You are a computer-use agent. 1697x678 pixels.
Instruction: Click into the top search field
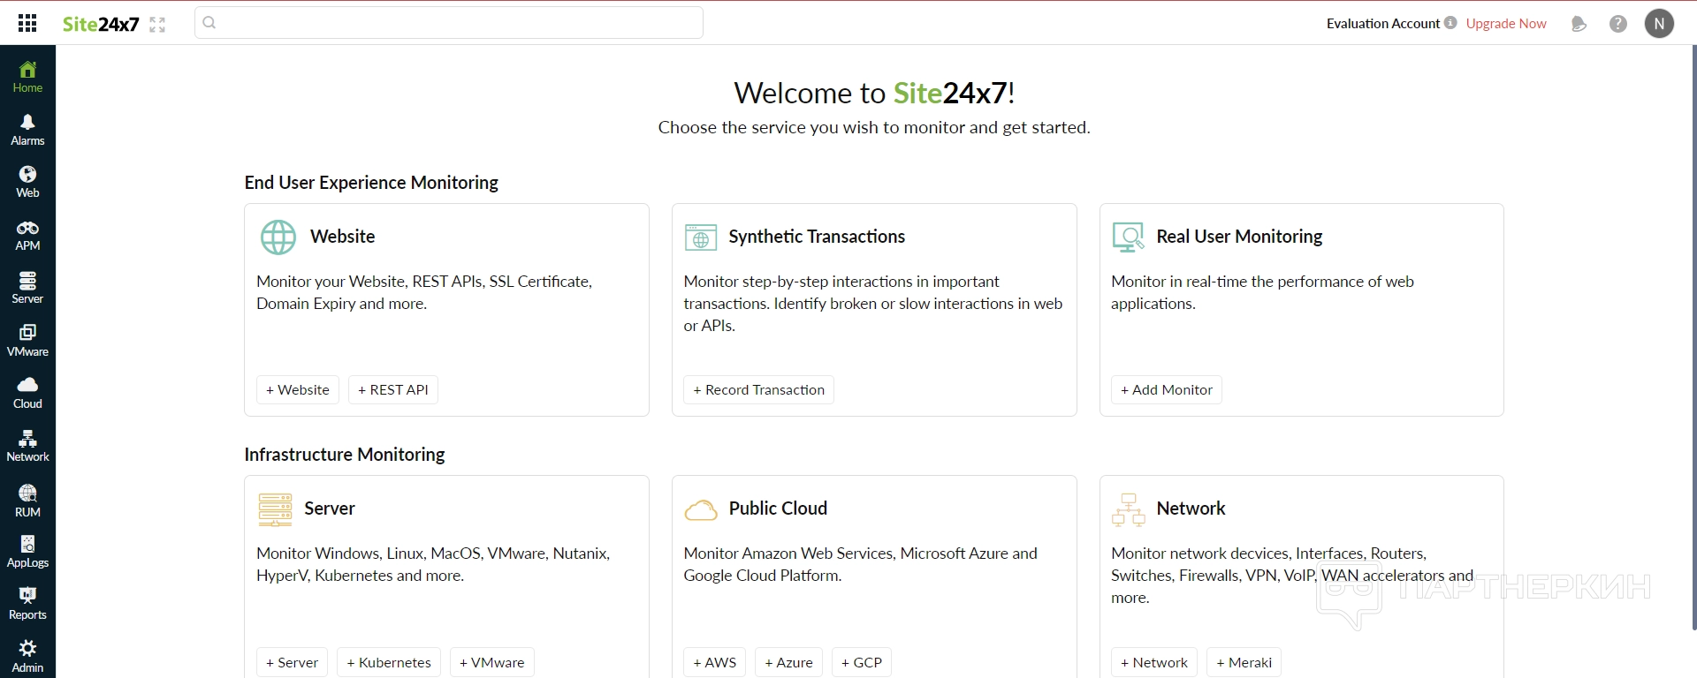(x=449, y=23)
